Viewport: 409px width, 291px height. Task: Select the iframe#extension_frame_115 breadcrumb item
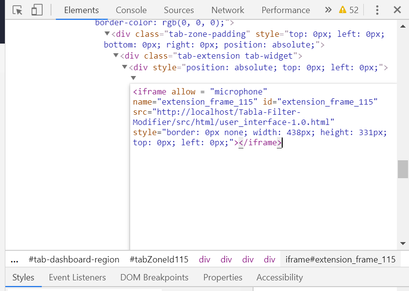(341, 260)
